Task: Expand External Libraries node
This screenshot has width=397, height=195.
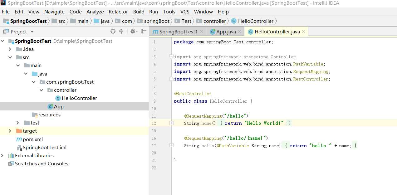Action: click(2, 156)
